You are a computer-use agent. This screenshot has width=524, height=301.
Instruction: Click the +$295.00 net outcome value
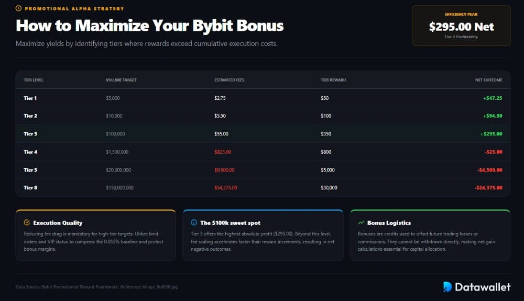tap(492, 134)
